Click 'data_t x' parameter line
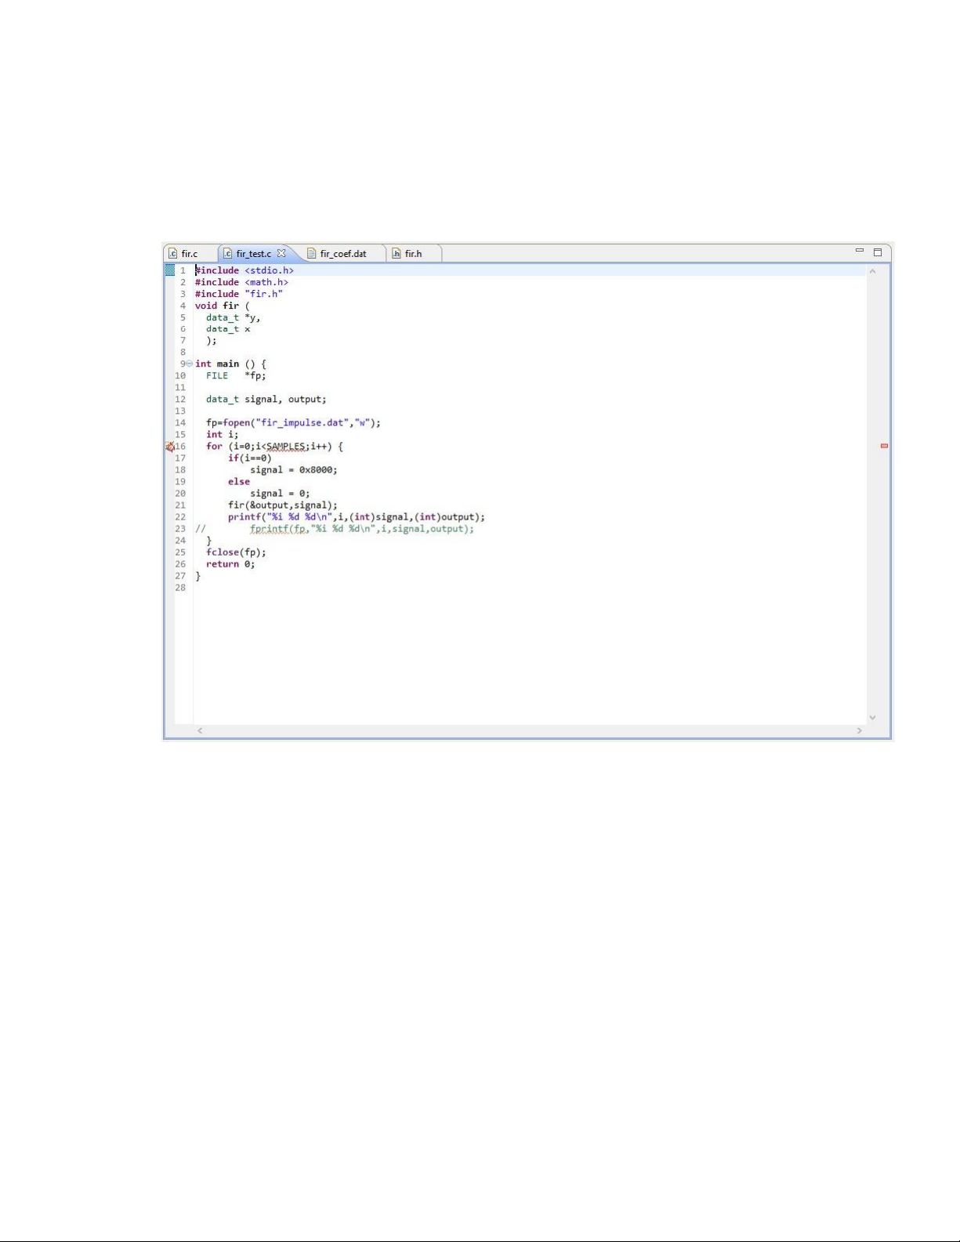 (x=228, y=329)
